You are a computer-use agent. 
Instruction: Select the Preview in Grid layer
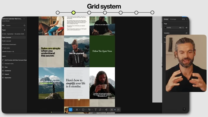pos(9,64)
